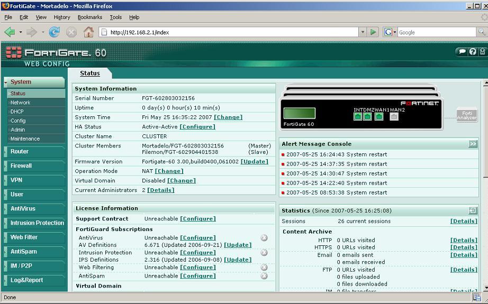Select the Status tab

tap(90, 73)
